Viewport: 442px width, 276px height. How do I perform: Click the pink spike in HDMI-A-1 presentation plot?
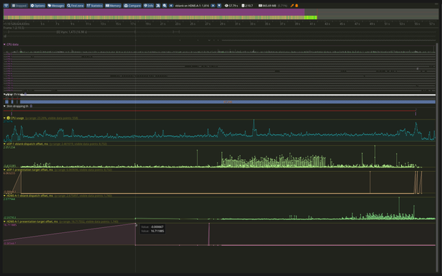click(209, 234)
